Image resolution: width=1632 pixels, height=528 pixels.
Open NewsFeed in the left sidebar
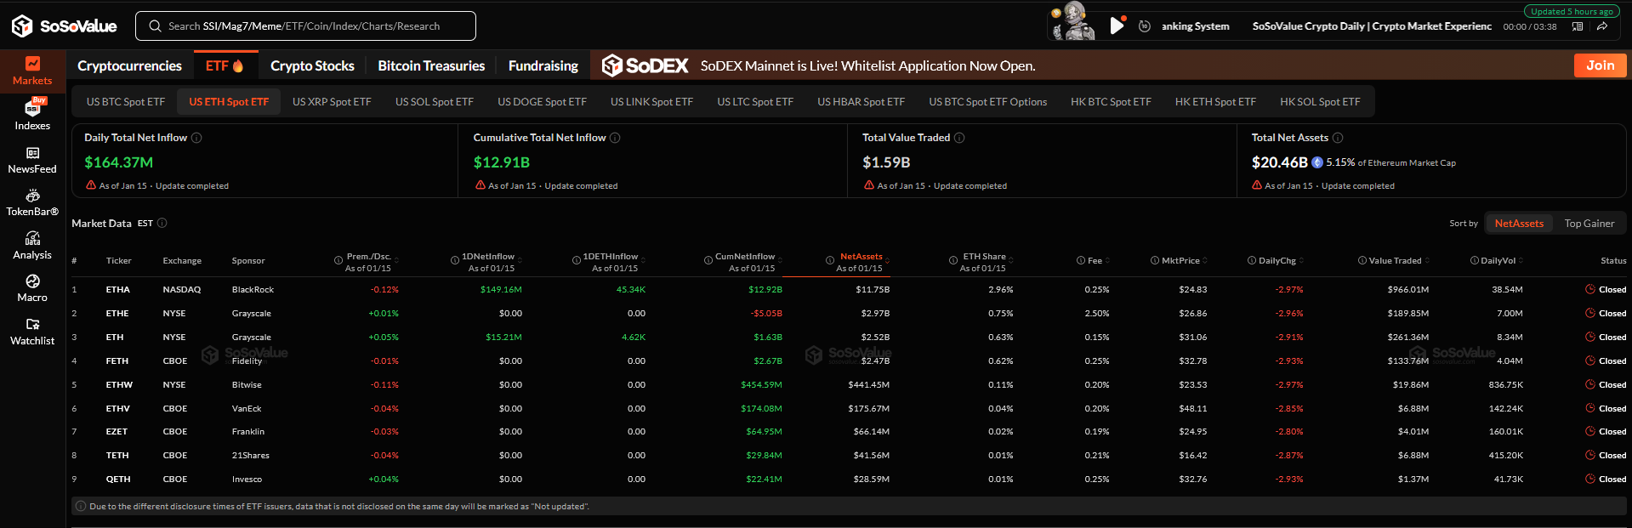coord(32,160)
